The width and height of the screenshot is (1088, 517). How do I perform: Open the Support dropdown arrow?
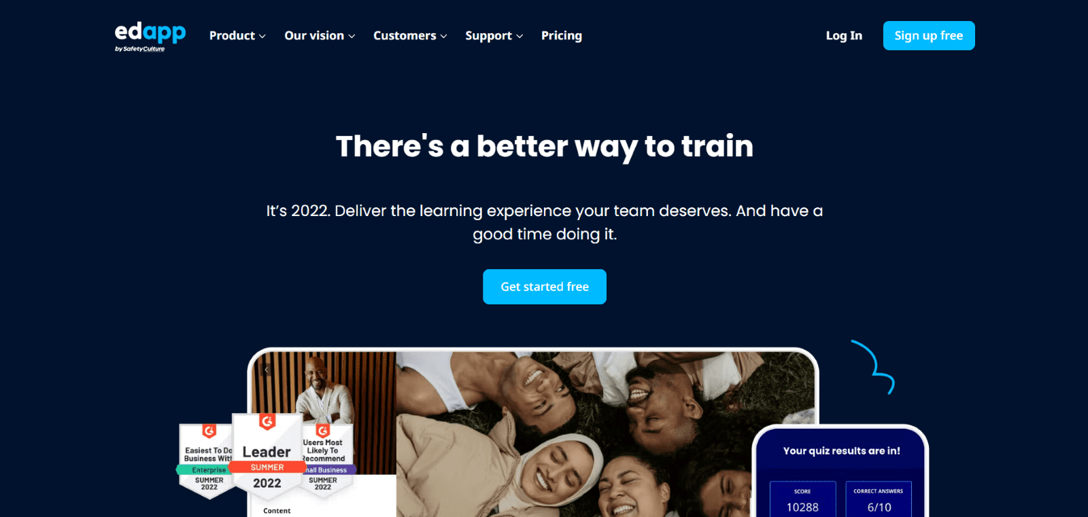click(x=520, y=36)
